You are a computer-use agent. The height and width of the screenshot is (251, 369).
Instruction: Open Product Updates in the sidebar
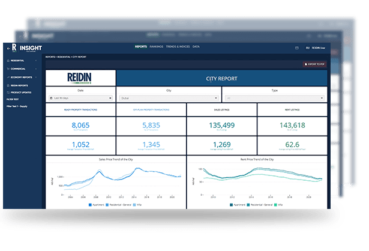21,92
